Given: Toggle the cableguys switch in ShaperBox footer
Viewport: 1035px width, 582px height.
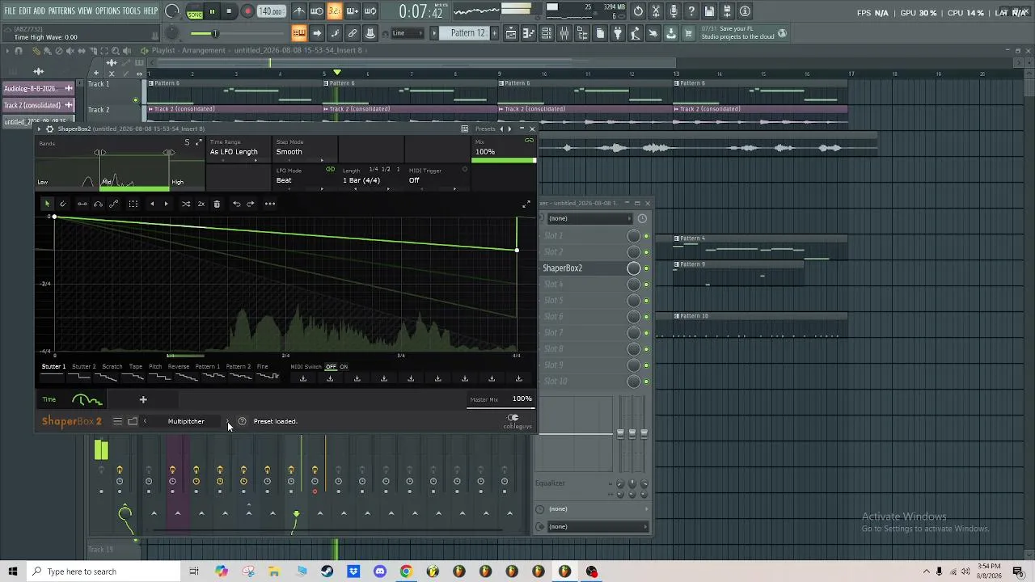Looking at the screenshot, I should coord(513,418).
